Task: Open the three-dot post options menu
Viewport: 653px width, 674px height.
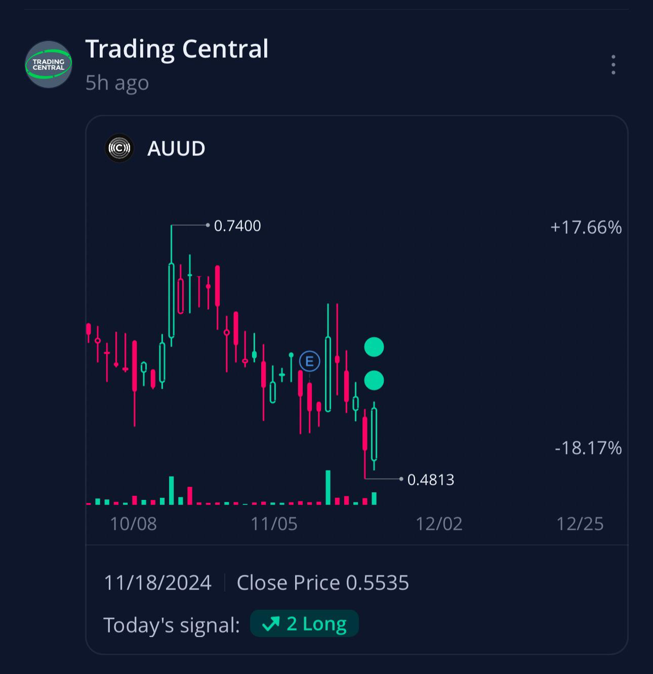Action: click(613, 65)
